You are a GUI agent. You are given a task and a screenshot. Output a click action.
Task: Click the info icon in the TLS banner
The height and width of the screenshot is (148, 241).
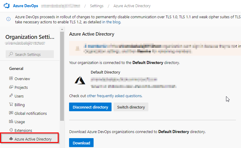[x=8, y=19]
